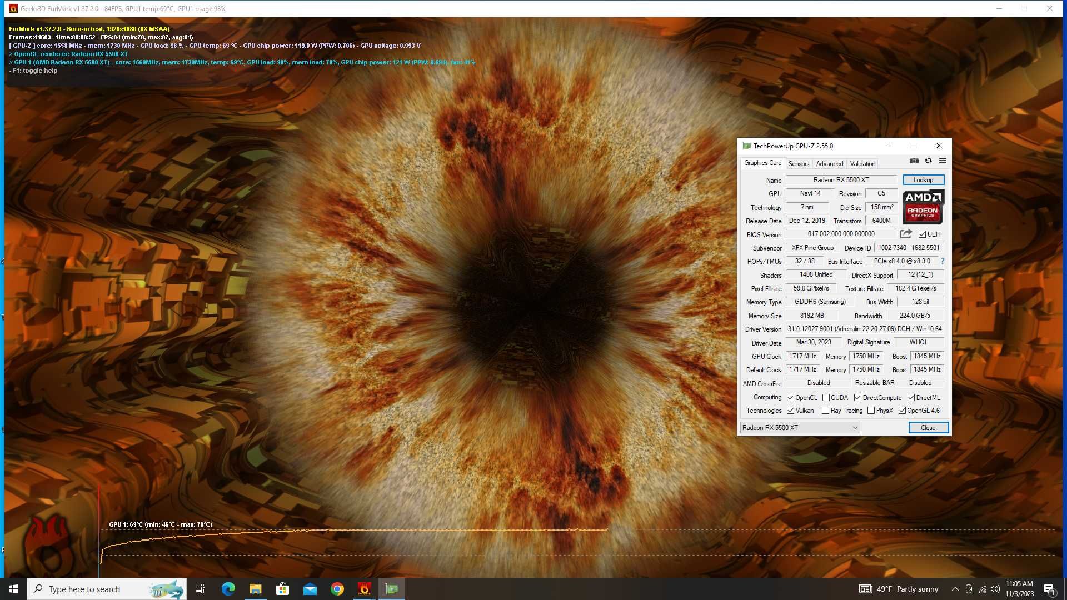Screen dimensions: 1067x600
Task: Toggle the PhysX checkbox
Action: pos(871,411)
